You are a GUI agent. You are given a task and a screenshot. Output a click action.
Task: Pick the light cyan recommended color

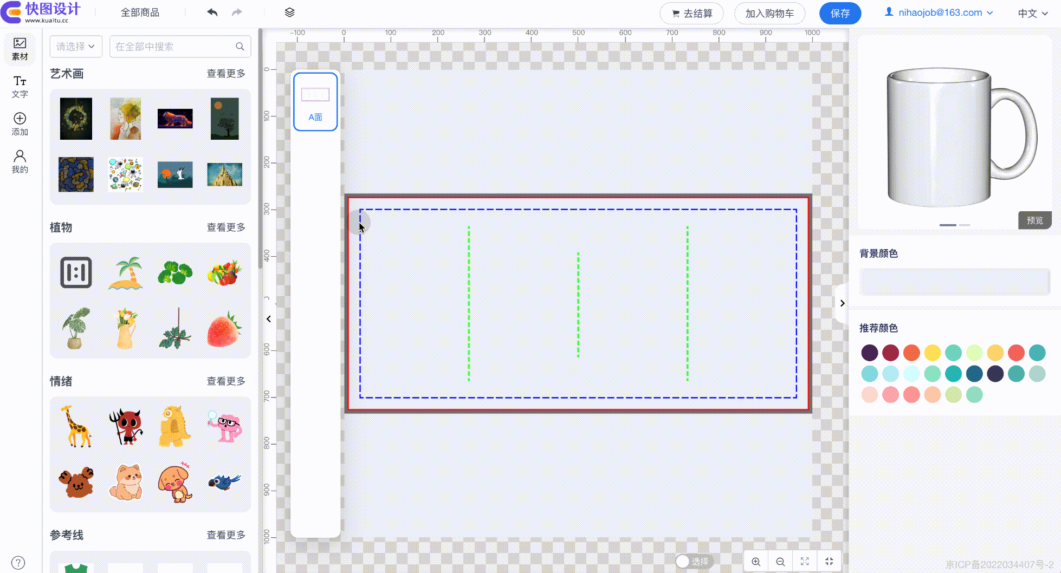pos(911,374)
